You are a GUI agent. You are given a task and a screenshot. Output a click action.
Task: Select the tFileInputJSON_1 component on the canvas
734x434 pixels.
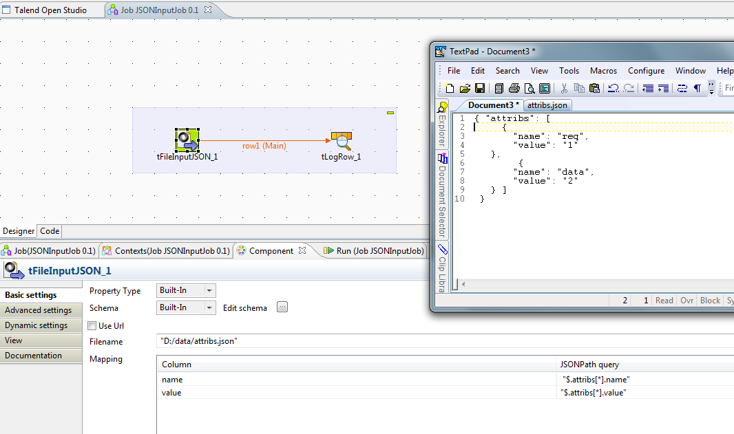tap(186, 140)
